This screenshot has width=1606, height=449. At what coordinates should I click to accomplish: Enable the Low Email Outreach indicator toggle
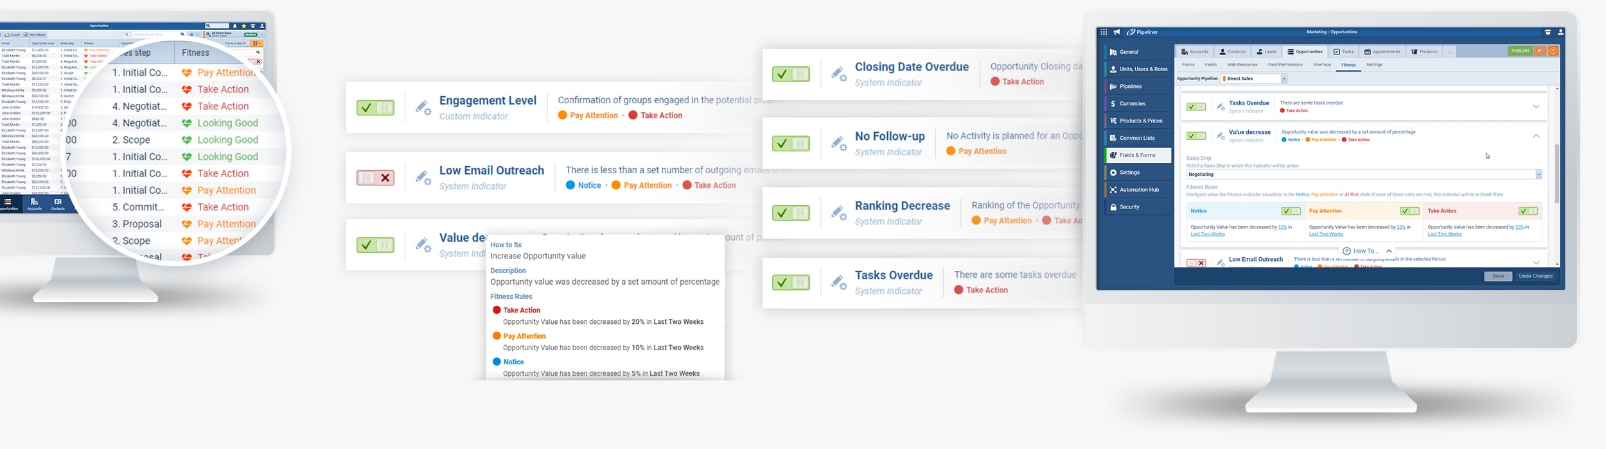pyautogui.click(x=375, y=178)
